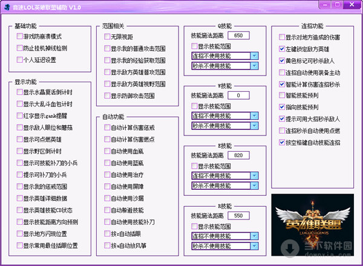363x266 pixels.
Task: Open E技能 连招不使用技能 dropdown
Action: 254,175
